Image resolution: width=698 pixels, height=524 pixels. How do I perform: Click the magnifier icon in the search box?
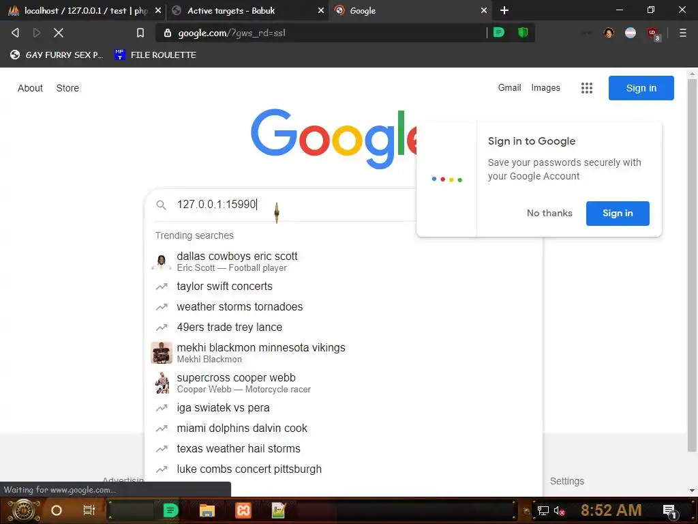tap(161, 205)
